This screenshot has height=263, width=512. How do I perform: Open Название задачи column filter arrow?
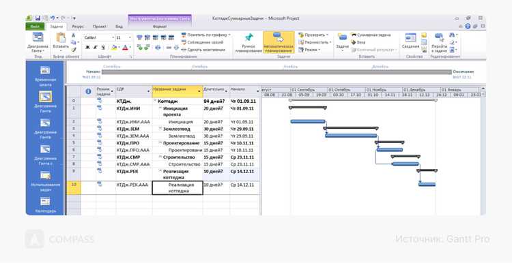199,91
